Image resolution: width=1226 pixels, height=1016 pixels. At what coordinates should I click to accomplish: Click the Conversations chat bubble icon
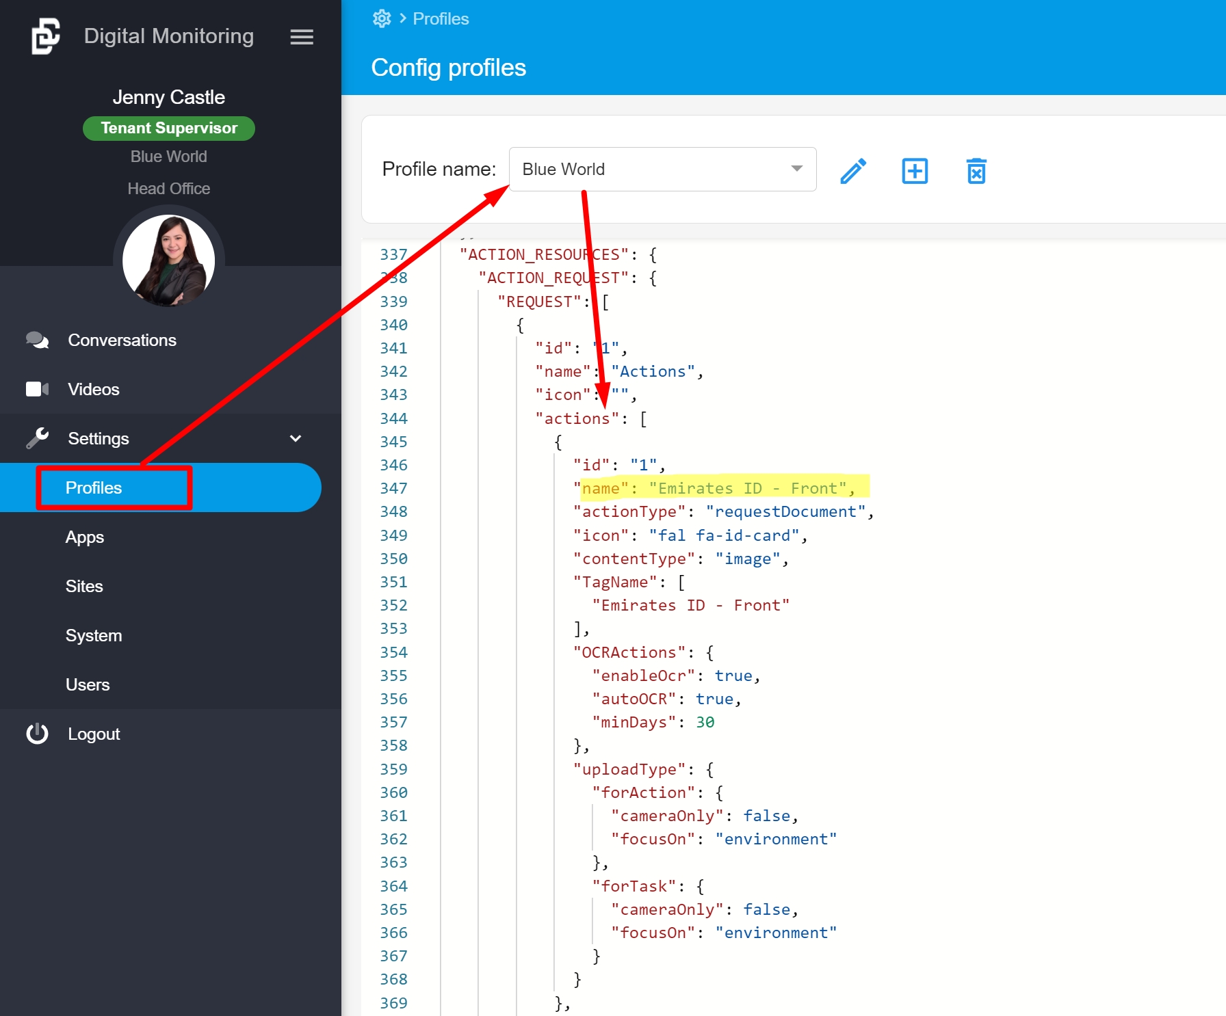[37, 340]
